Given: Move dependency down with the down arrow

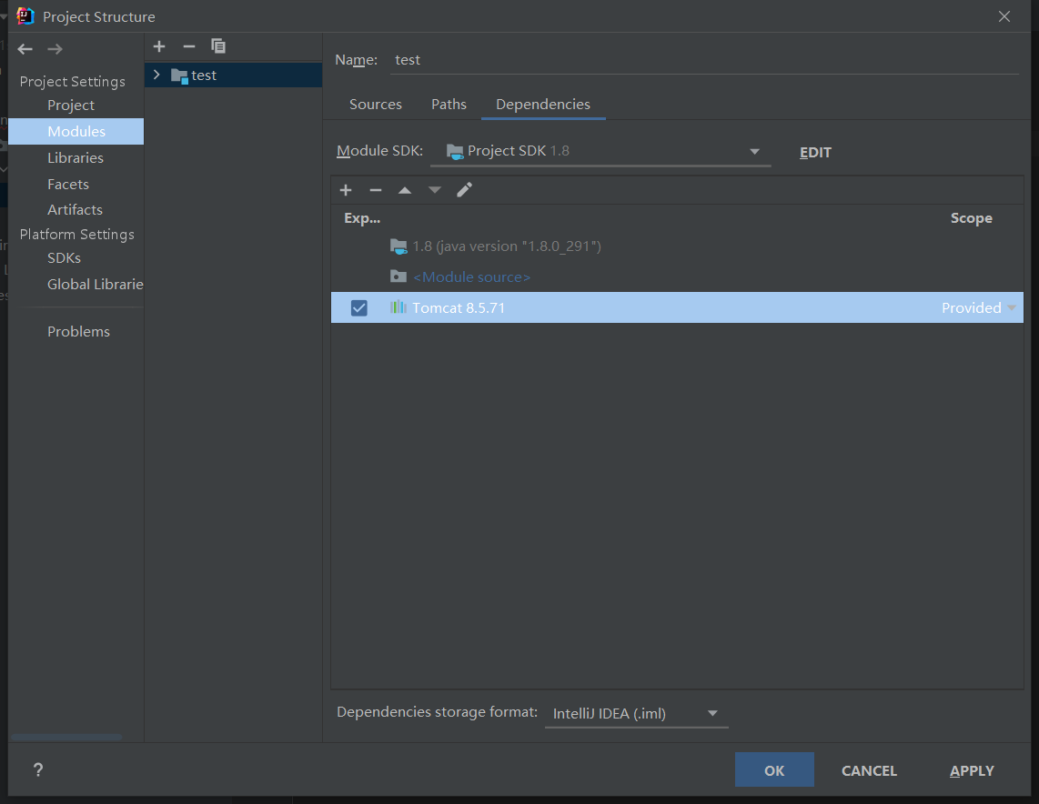Looking at the screenshot, I should (x=435, y=191).
